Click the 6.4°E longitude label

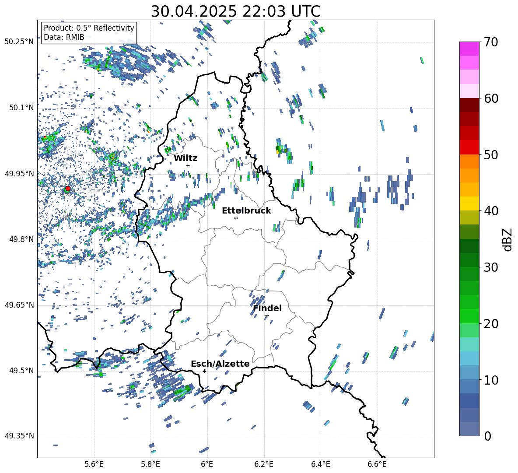(320, 464)
